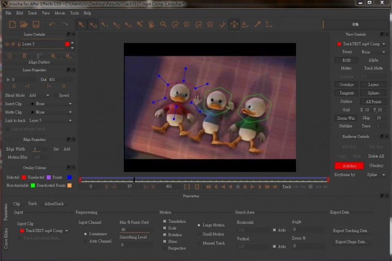This screenshot has width=392, height=261.
Task: Click the New Project icon
Action: pos(11,24)
